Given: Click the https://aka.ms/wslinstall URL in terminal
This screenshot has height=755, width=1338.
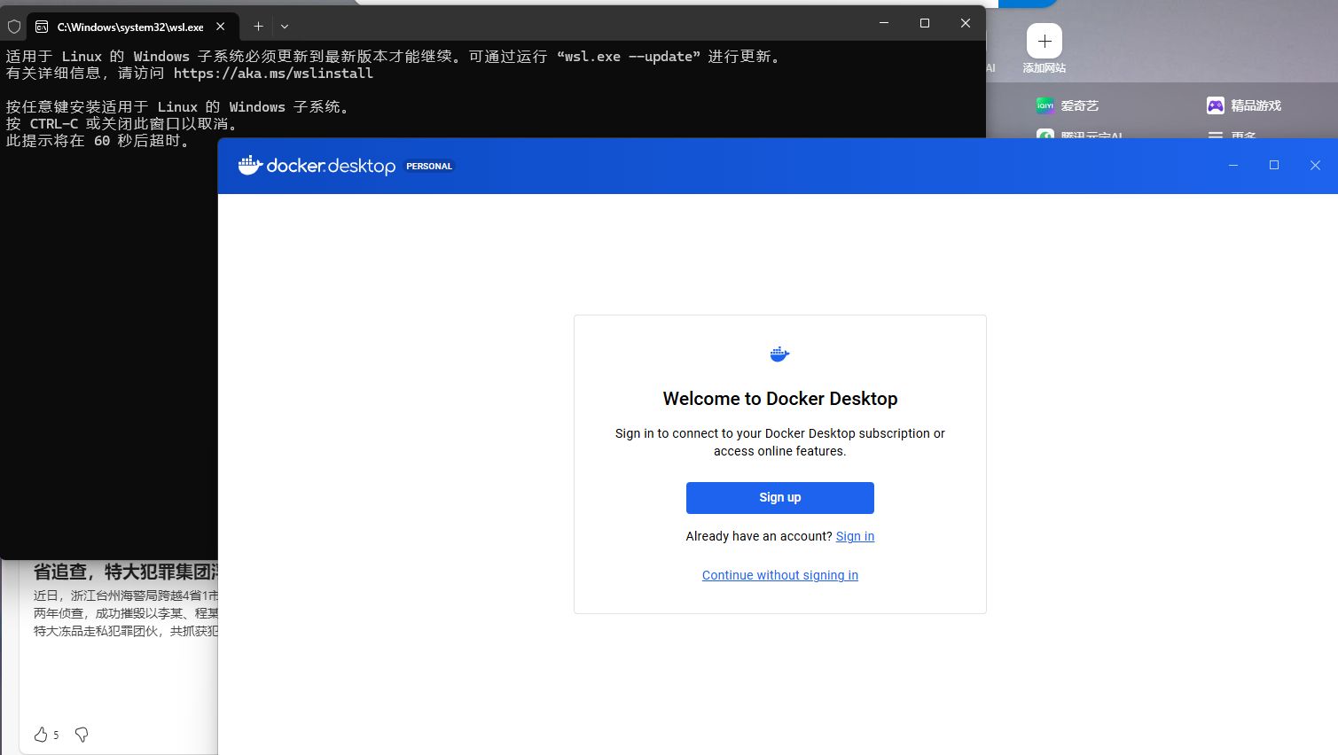Looking at the screenshot, I should click(273, 74).
